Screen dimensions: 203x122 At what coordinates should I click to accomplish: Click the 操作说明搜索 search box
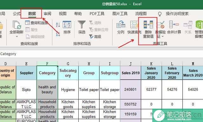[177, 13]
